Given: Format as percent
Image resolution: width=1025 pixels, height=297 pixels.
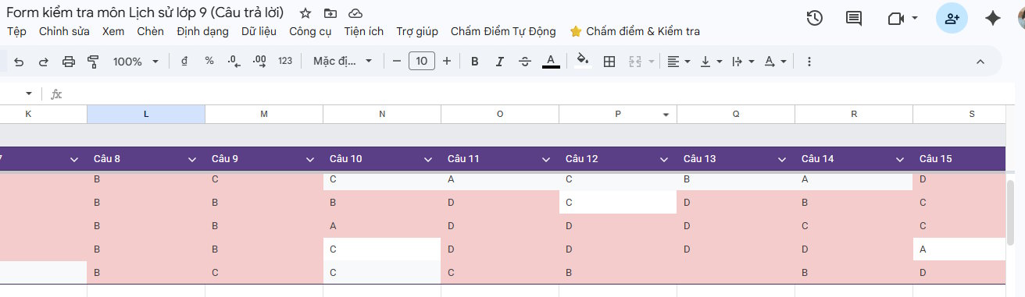Looking at the screenshot, I should pos(209,61).
